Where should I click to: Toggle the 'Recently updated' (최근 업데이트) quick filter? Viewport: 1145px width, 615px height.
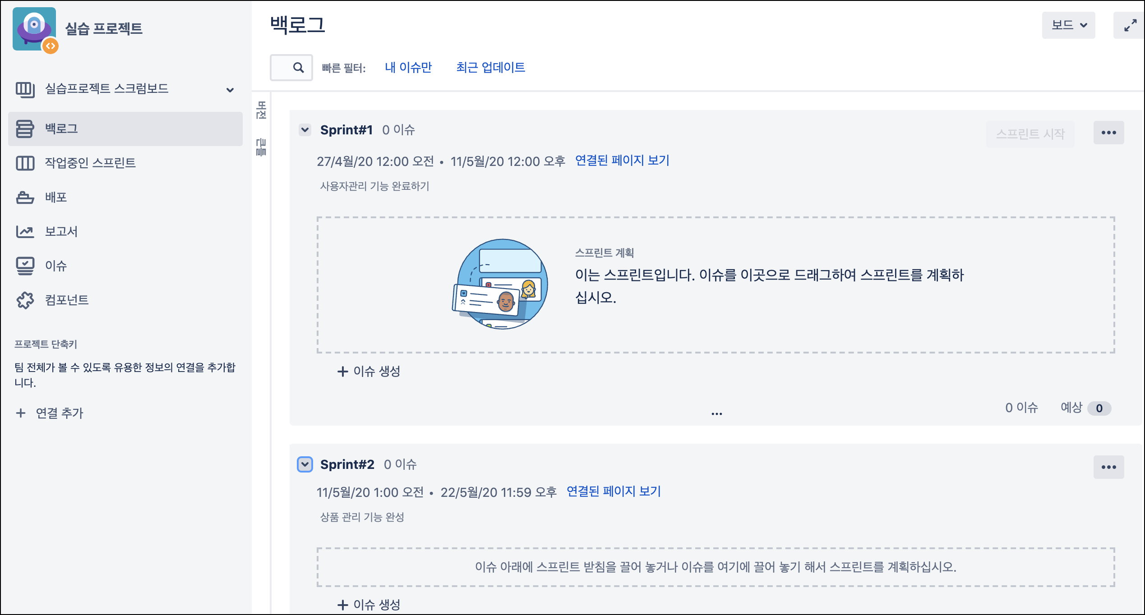490,68
